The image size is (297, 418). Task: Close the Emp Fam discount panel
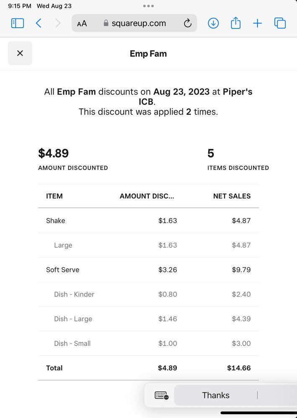click(x=20, y=53)
